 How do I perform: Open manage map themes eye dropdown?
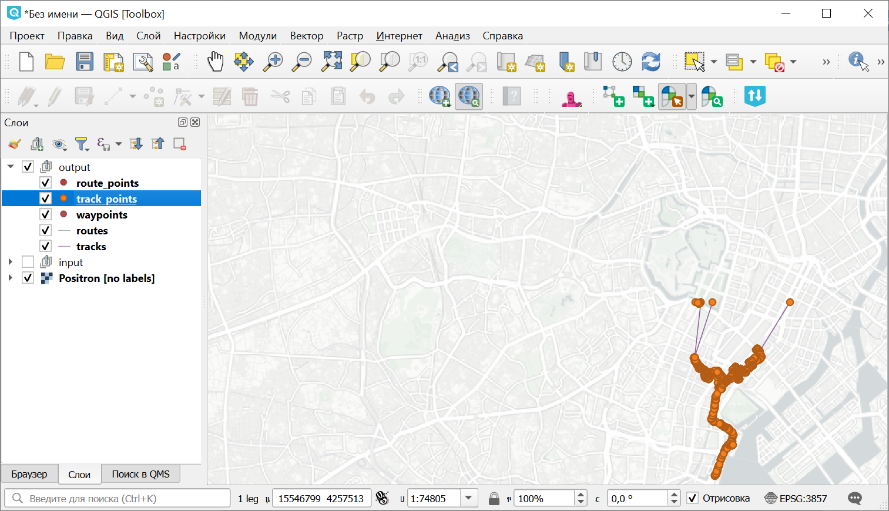[59, 144]
